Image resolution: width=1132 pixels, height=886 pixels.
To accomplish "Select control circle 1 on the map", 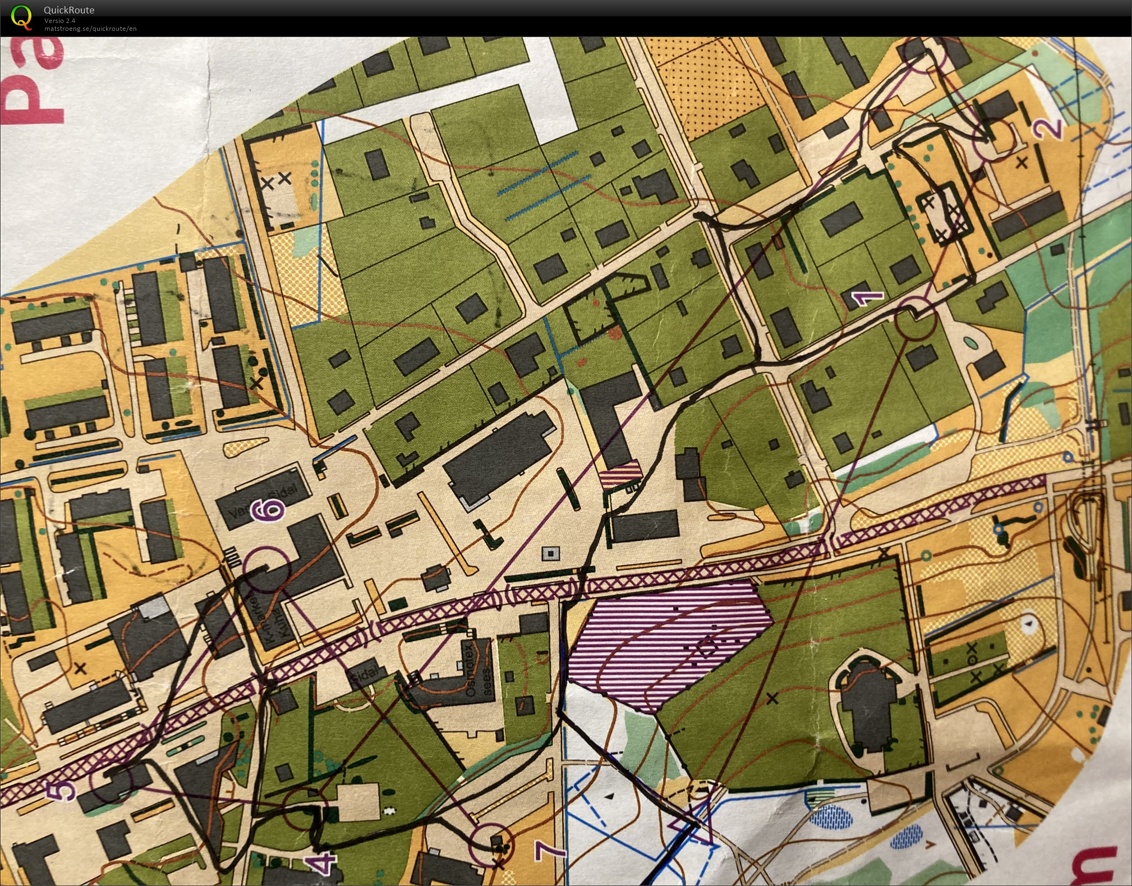I will [x=915, y=319].
